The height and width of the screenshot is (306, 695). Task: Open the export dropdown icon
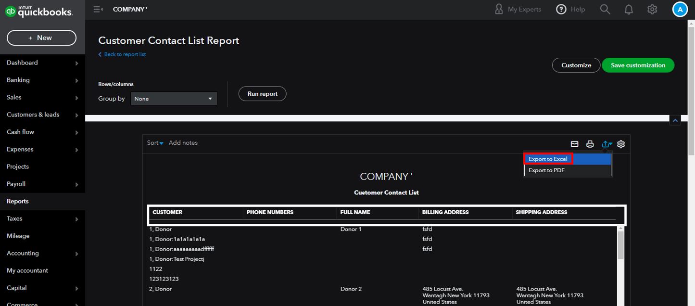(x=607, y=144)
